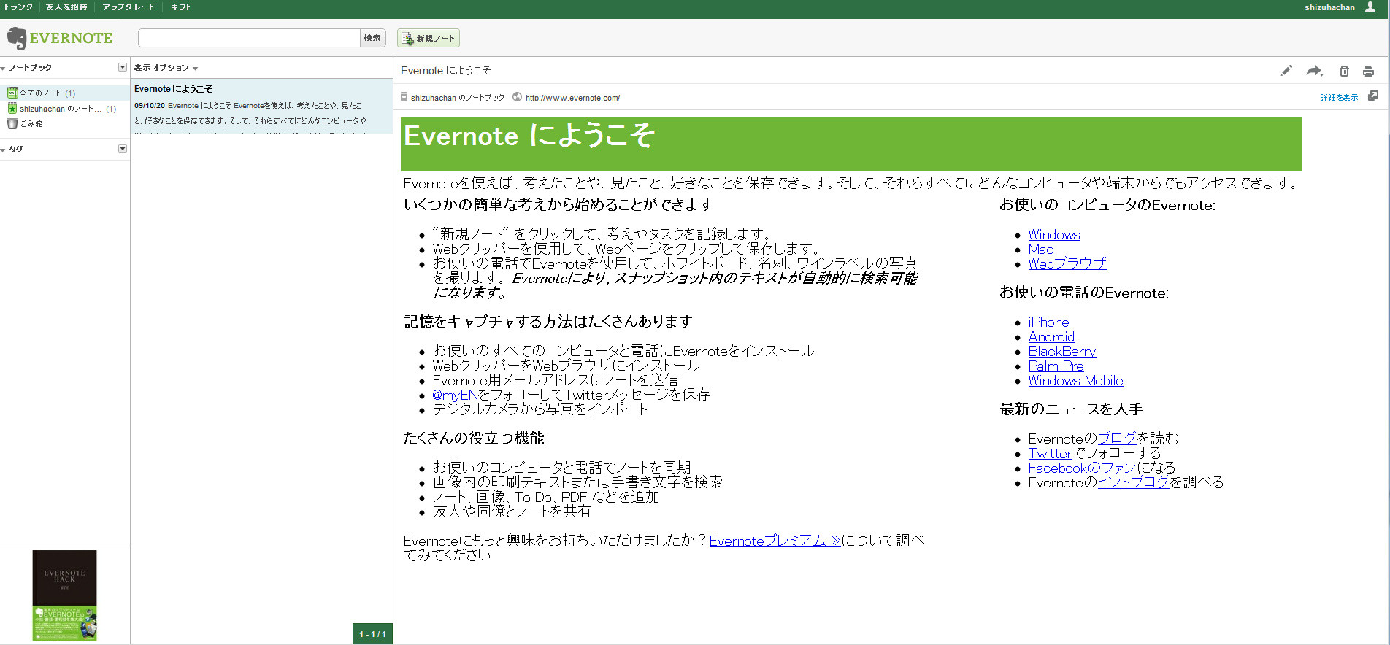Follow the Twitter link
Image resolution: width=1390 pixels, height=645 pixels.
[x=1052, y=454]
